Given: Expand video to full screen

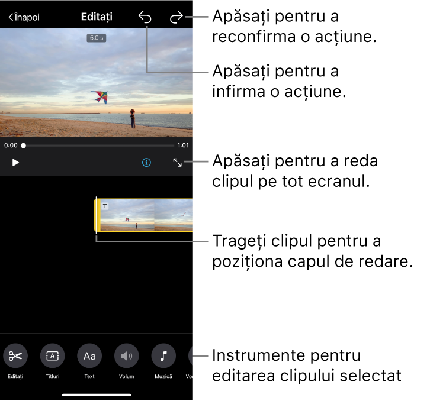Looking at the screenshot, I should coord(178,163).
